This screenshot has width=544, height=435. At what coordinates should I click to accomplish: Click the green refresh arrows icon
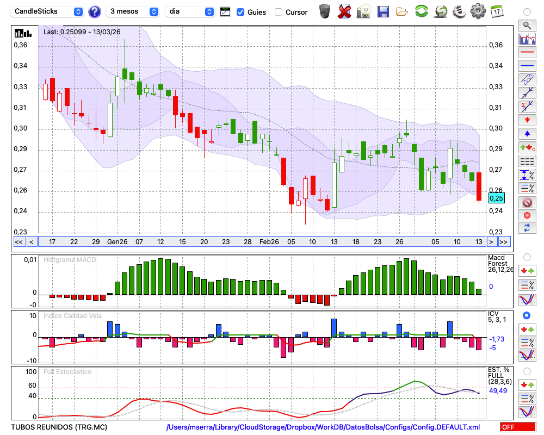coord(421,11)
